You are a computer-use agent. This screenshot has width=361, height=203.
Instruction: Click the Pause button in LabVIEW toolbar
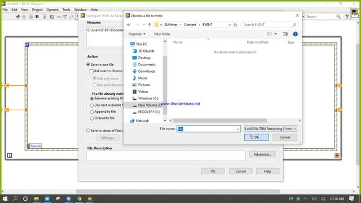point(37,16)
